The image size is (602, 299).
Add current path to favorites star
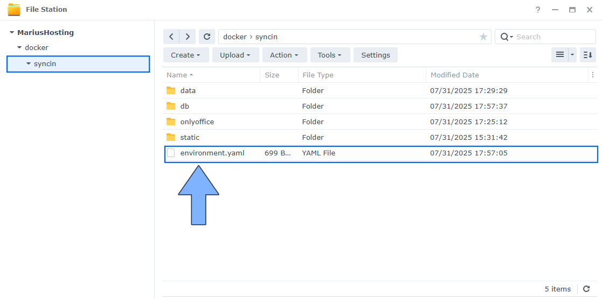pyautogui.click(x=483, y=37)
